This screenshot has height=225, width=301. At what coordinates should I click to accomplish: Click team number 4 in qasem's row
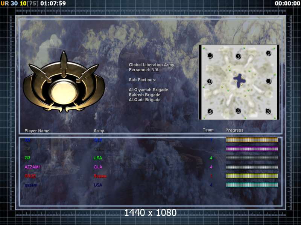tap(211, 185)
